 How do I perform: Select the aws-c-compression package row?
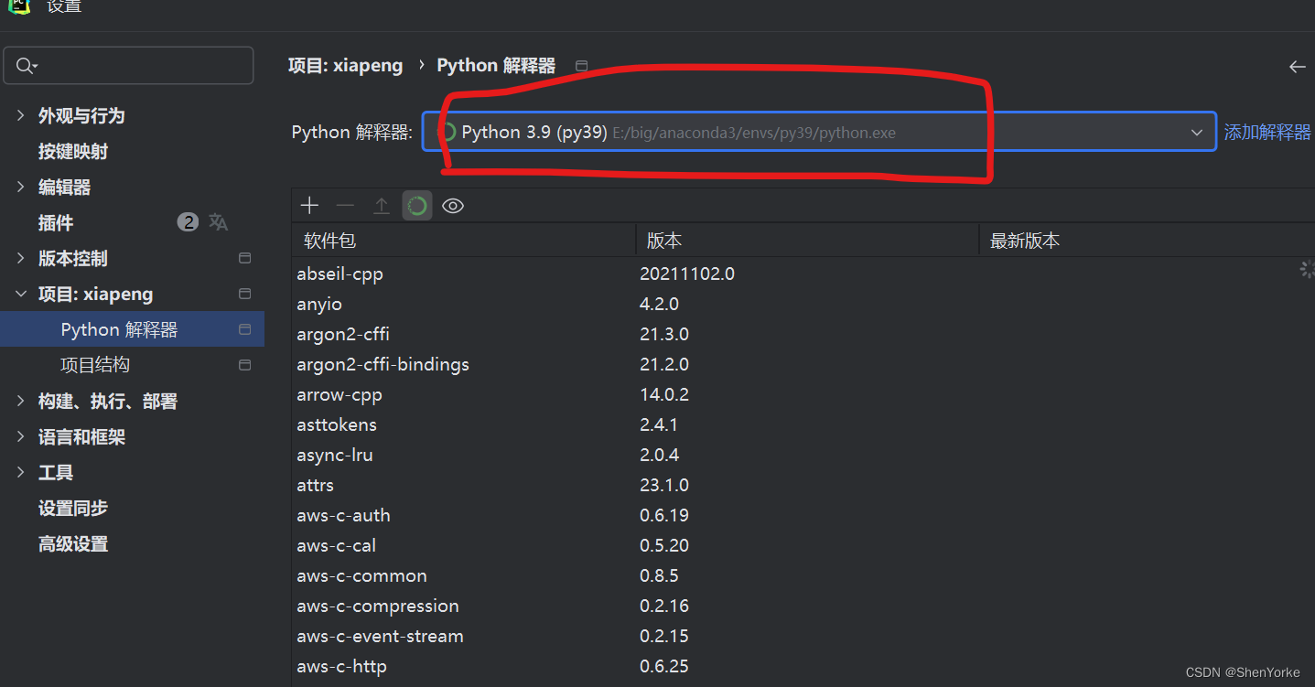click(x=803, y=606)
